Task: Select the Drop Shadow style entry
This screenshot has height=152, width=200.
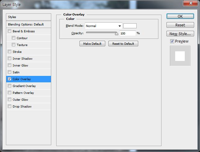Action: click(29, 106)
